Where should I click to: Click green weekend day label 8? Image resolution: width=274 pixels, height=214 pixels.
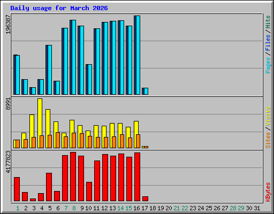[74, 208]
